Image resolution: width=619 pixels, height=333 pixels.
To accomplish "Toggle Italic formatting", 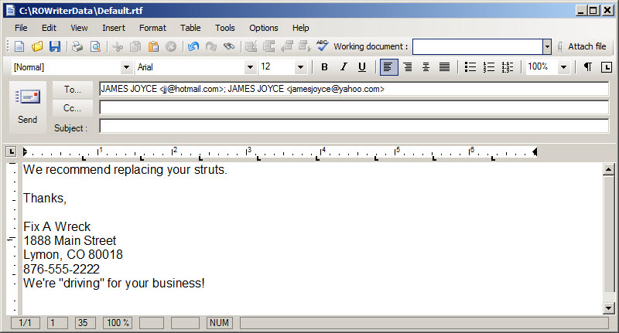I will pos(344,67).
